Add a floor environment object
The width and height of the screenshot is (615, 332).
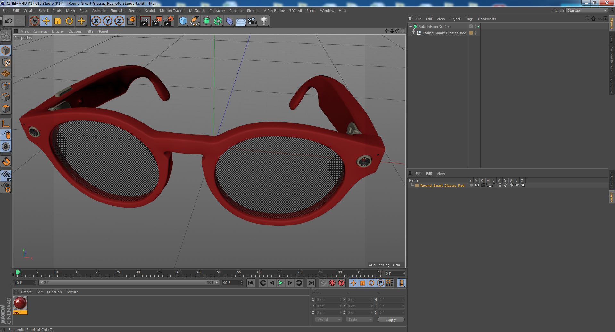pos(241,21)
